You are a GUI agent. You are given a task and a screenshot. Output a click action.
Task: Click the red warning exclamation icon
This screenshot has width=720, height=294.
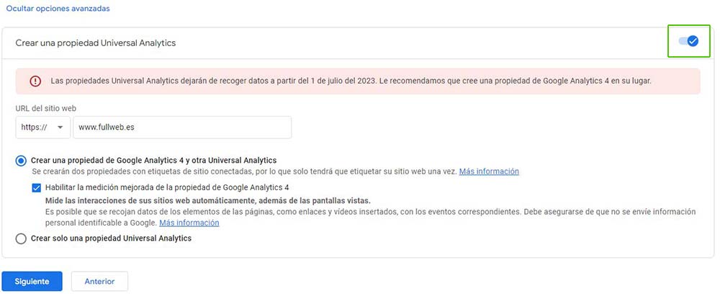[35, 81]
